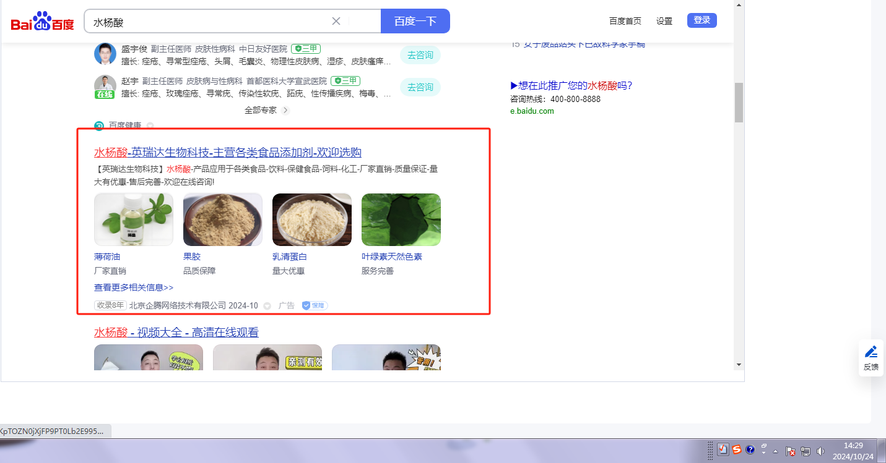Open the first video thumbnail under 视频大全
This screenshot has width=886, height=463.
(x=149, y=357)
